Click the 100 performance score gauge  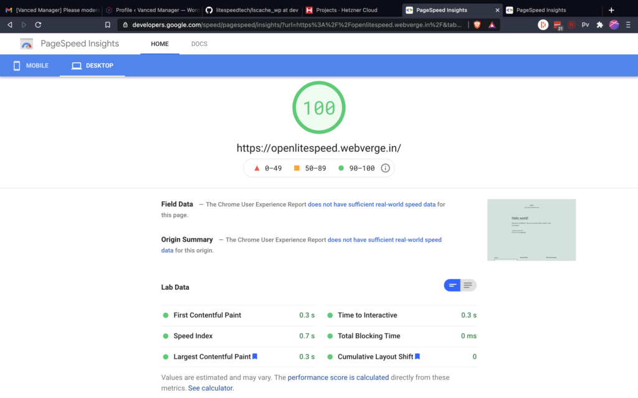coord(319,107)
